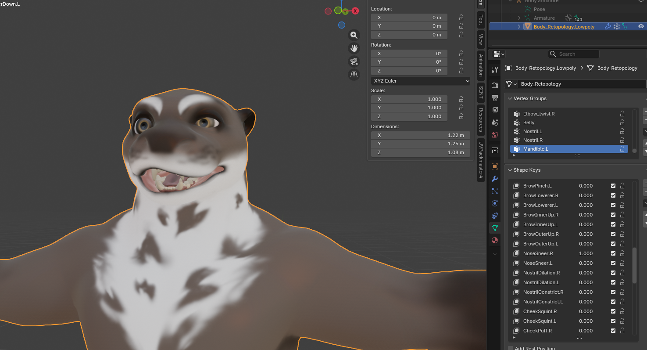This screenshot has width=647, height=350.
Task: Expand the vertex groups list filter triangle
Action: click(514, 155)
